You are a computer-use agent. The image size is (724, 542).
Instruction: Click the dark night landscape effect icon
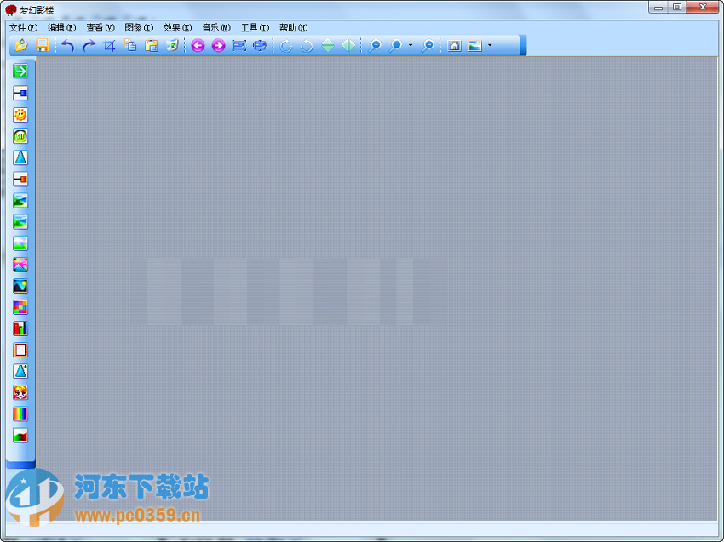click(x=20, y=286)
